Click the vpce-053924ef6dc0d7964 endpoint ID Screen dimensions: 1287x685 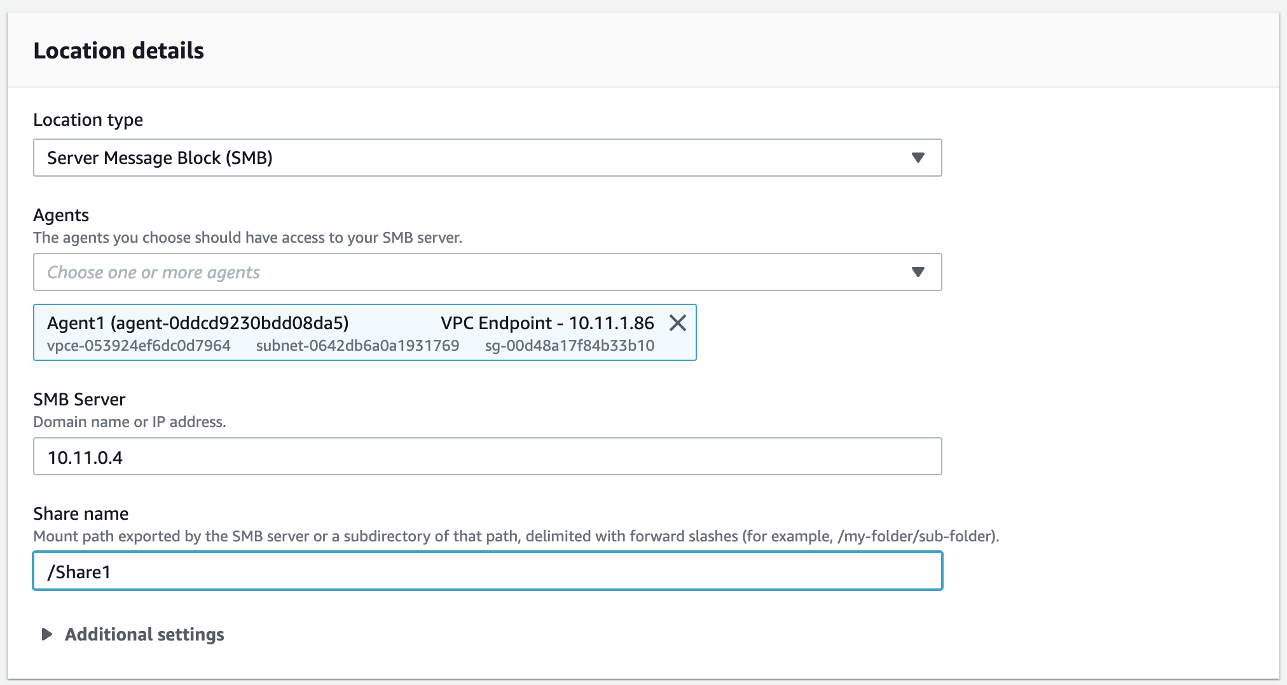click(x=139, y=346)
